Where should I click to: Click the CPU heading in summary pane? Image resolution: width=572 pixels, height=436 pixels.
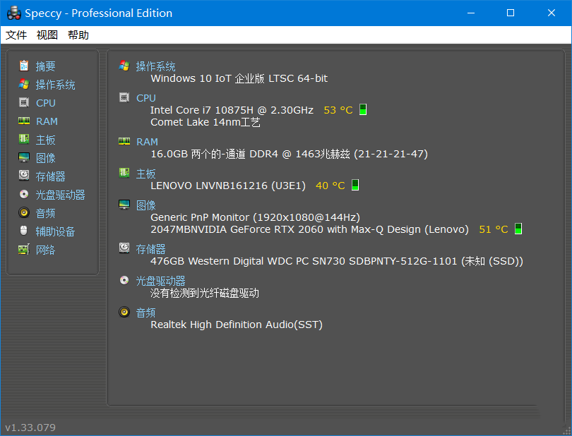146,98
